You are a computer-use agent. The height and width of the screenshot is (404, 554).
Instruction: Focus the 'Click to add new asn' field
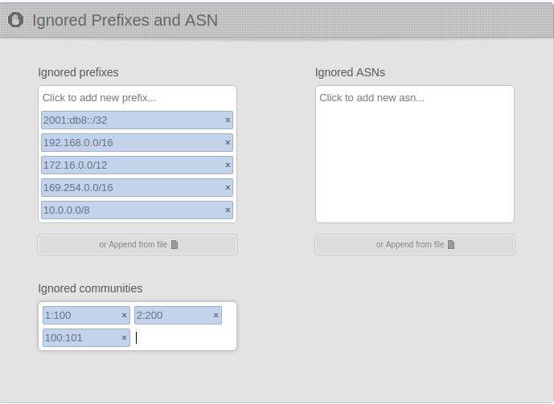[x=414, y=98]
